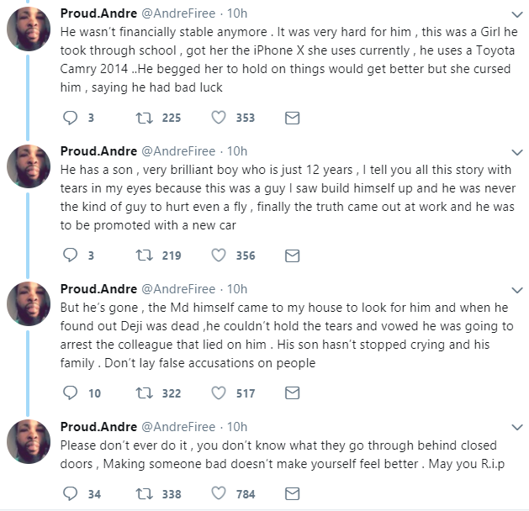This screenshot has width=529, height=511.
Task: Reply to the tweet with 34 replies
Action: (x=71, y=494)
